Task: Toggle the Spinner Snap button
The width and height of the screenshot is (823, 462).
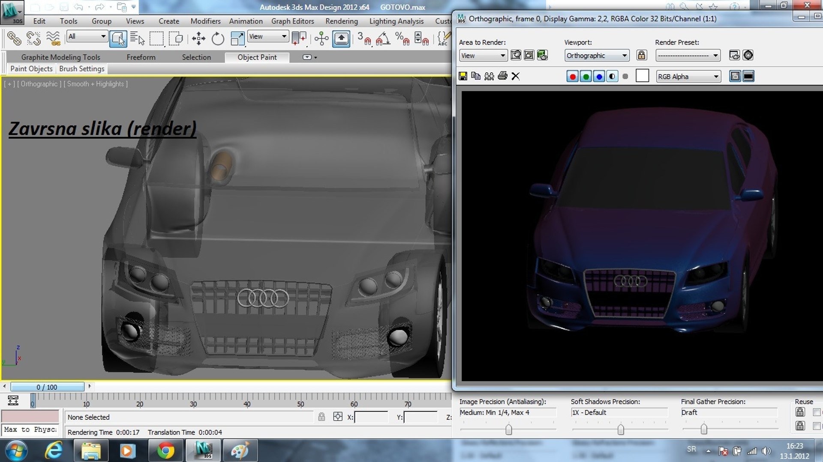Action: (421, 39)
